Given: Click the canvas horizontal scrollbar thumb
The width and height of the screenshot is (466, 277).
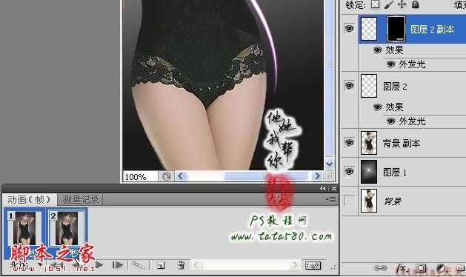Looking at the screenshot, I should pyautogui.click(x=265, y=176).
